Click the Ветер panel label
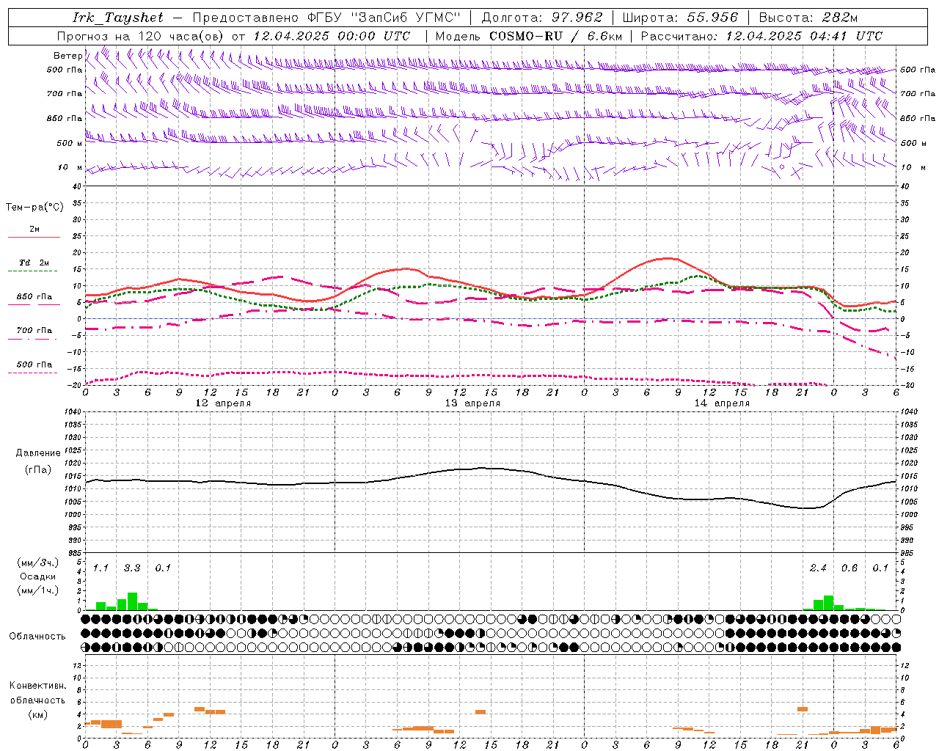Image resolution: width=939 pixels, height=751 pixels. [67, 56]
